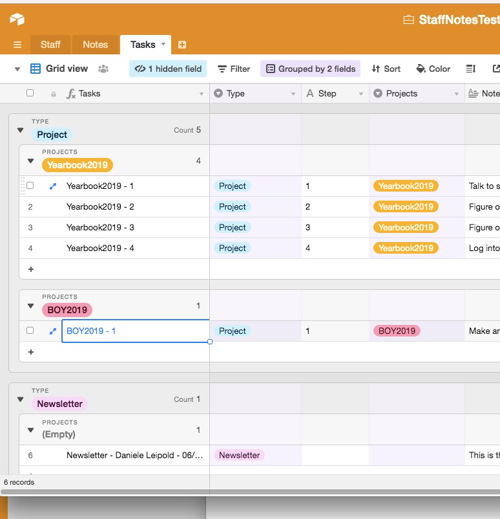Click the 1 hidden field button

[168, 69]
